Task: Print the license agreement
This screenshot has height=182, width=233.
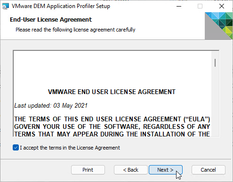Action: pyautogui.click(x=88, y=170)
